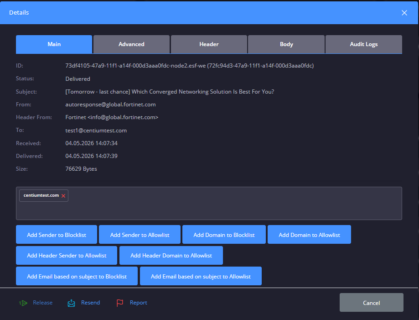Click the red Report flag icon

(x=120, y=303)
